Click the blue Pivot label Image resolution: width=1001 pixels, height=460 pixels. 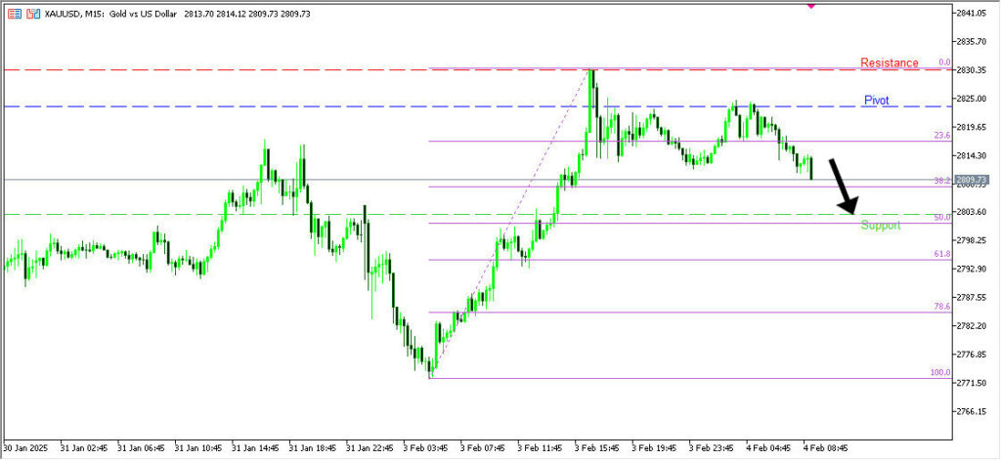pyautogui.click(x=877, y=101)
